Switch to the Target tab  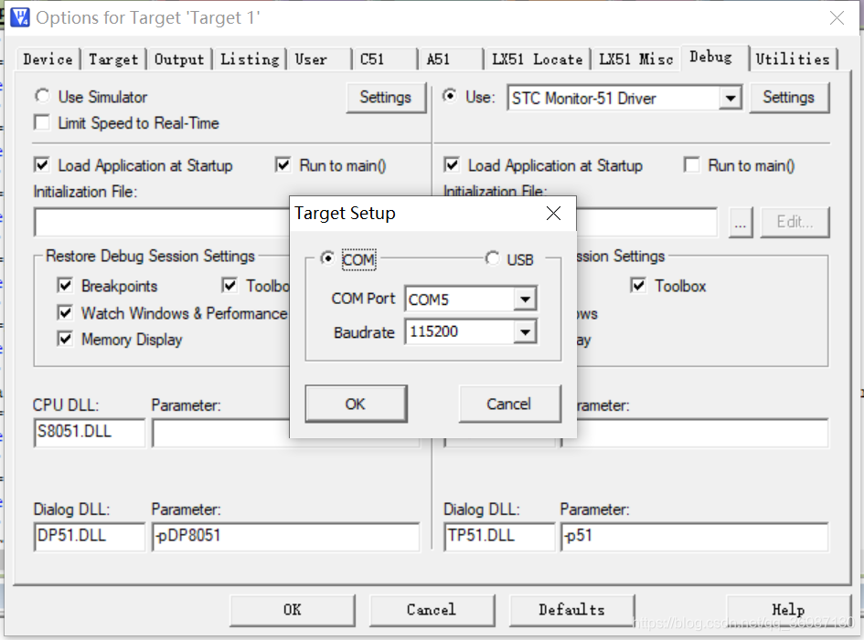coord(113,58)
